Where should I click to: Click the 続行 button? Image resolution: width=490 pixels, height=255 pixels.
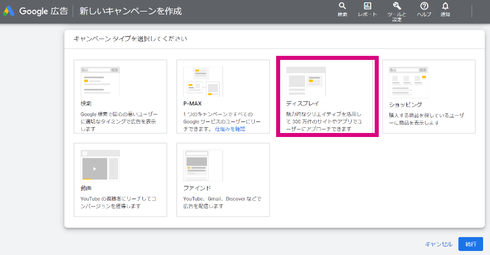(x=470, y=244)
